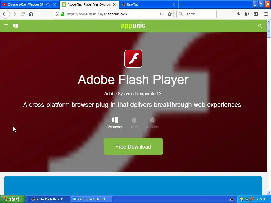
Task: Click the browser Search input field
Action: click(197, 14)
